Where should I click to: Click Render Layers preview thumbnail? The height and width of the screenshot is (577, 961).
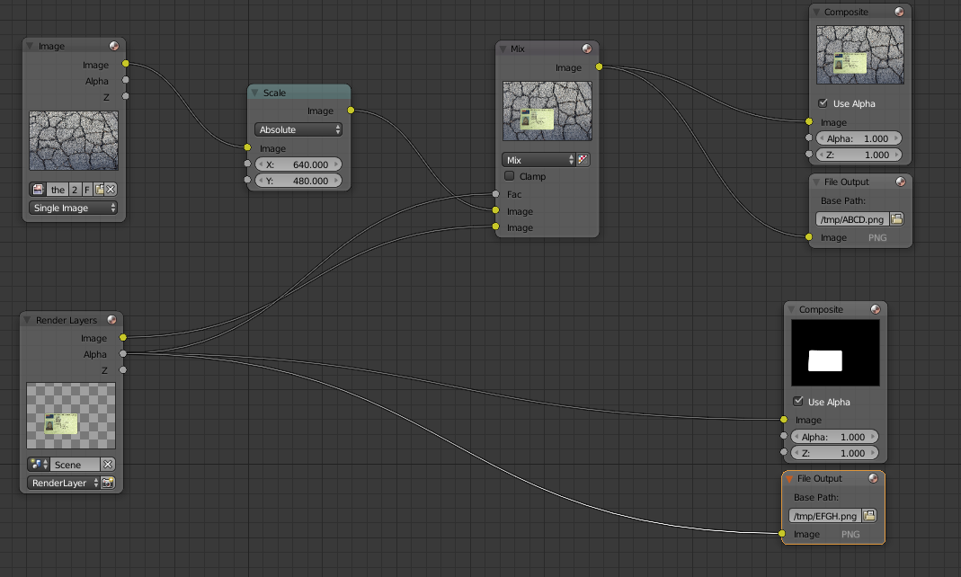coord(71,416)
